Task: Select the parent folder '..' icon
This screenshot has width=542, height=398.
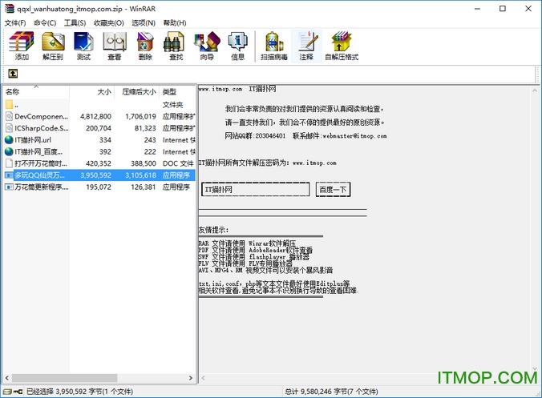Action: pos(10,104)
